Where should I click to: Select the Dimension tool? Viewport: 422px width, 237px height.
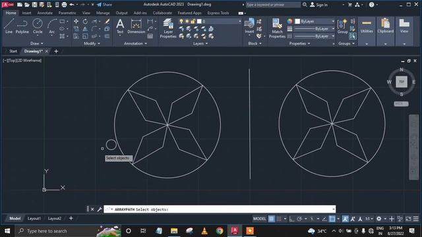[136, 26]
